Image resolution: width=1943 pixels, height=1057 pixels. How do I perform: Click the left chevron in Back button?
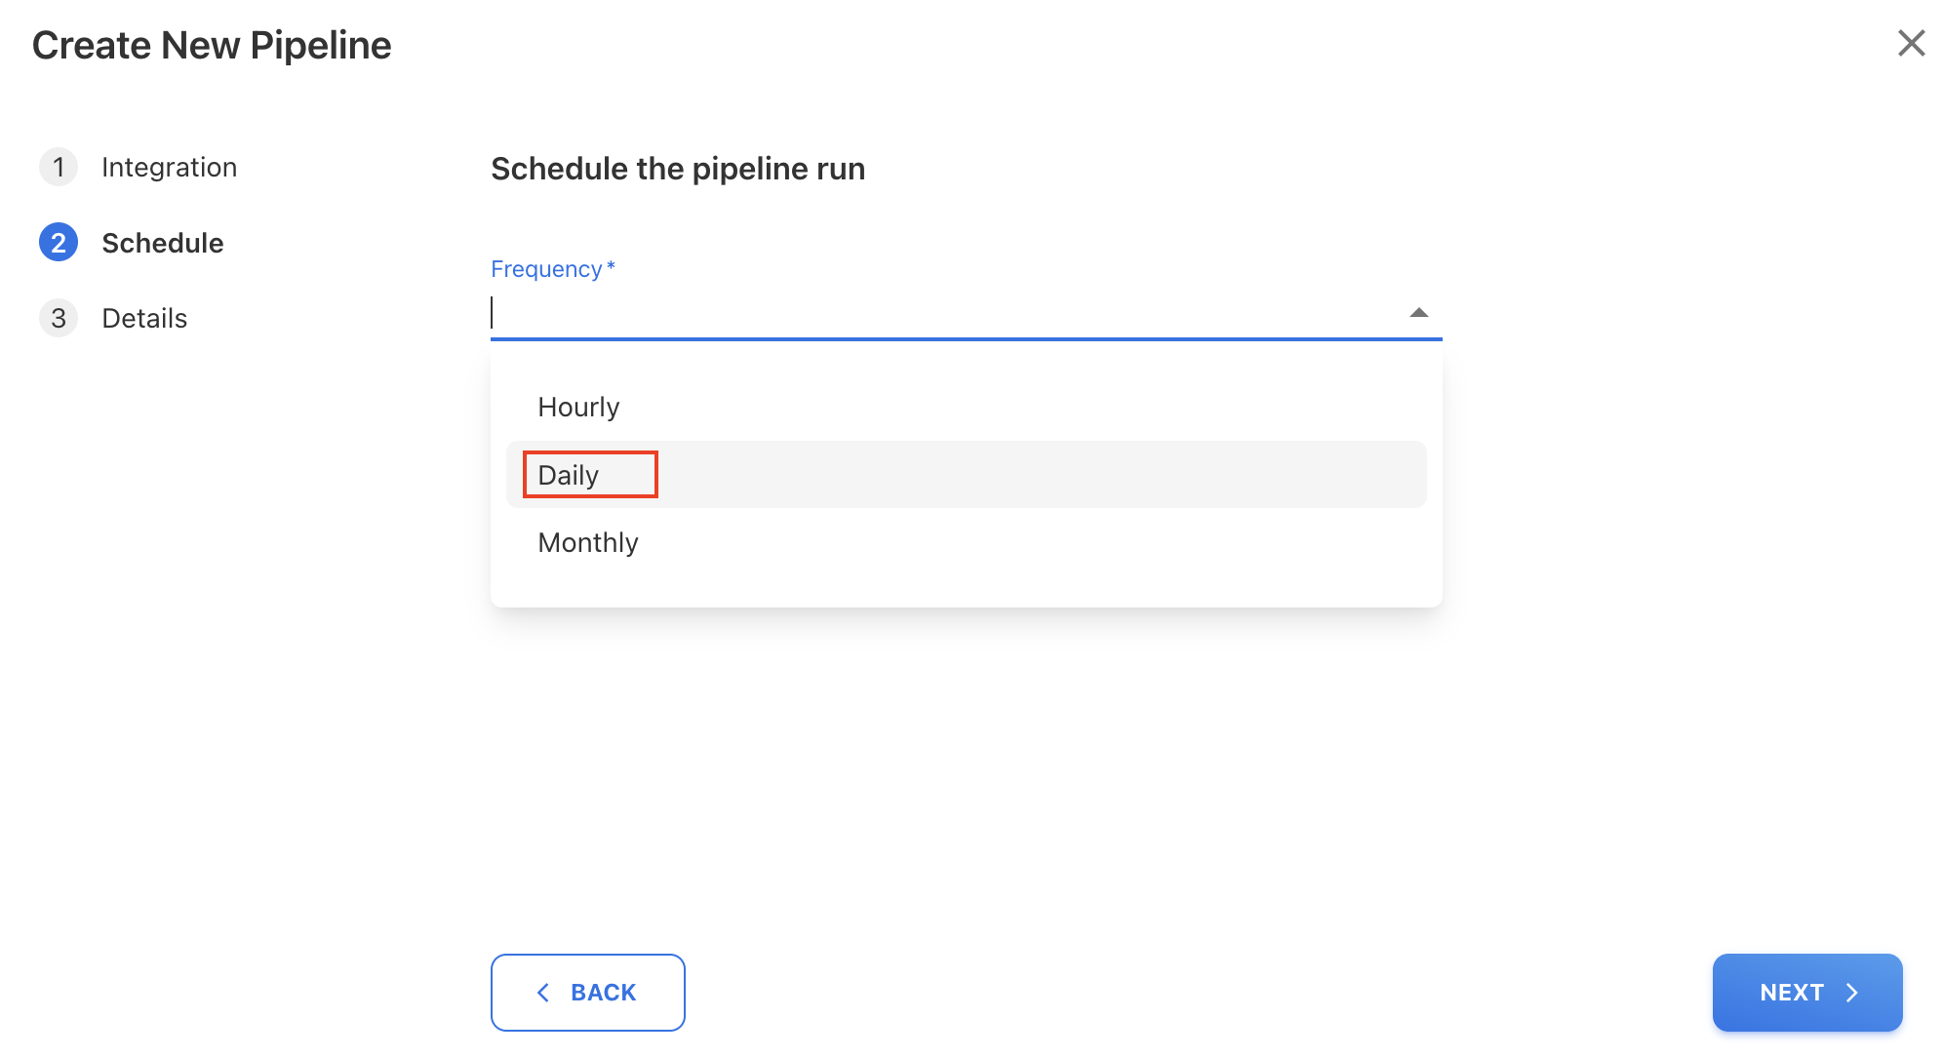(543, 993)
